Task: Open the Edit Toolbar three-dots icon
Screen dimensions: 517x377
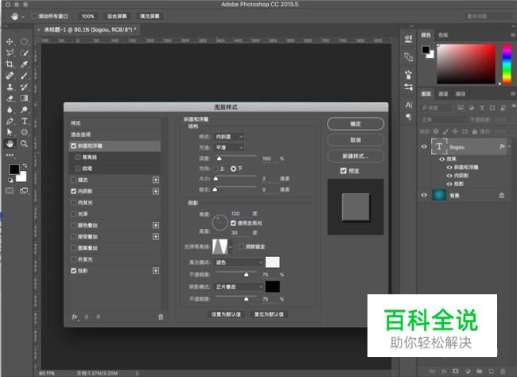Action: coord(10,154)
